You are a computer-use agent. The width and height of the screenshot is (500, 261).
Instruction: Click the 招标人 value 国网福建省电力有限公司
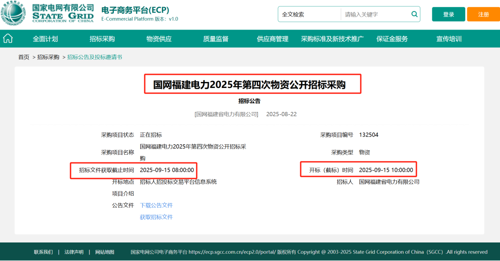tap(389, 182)
